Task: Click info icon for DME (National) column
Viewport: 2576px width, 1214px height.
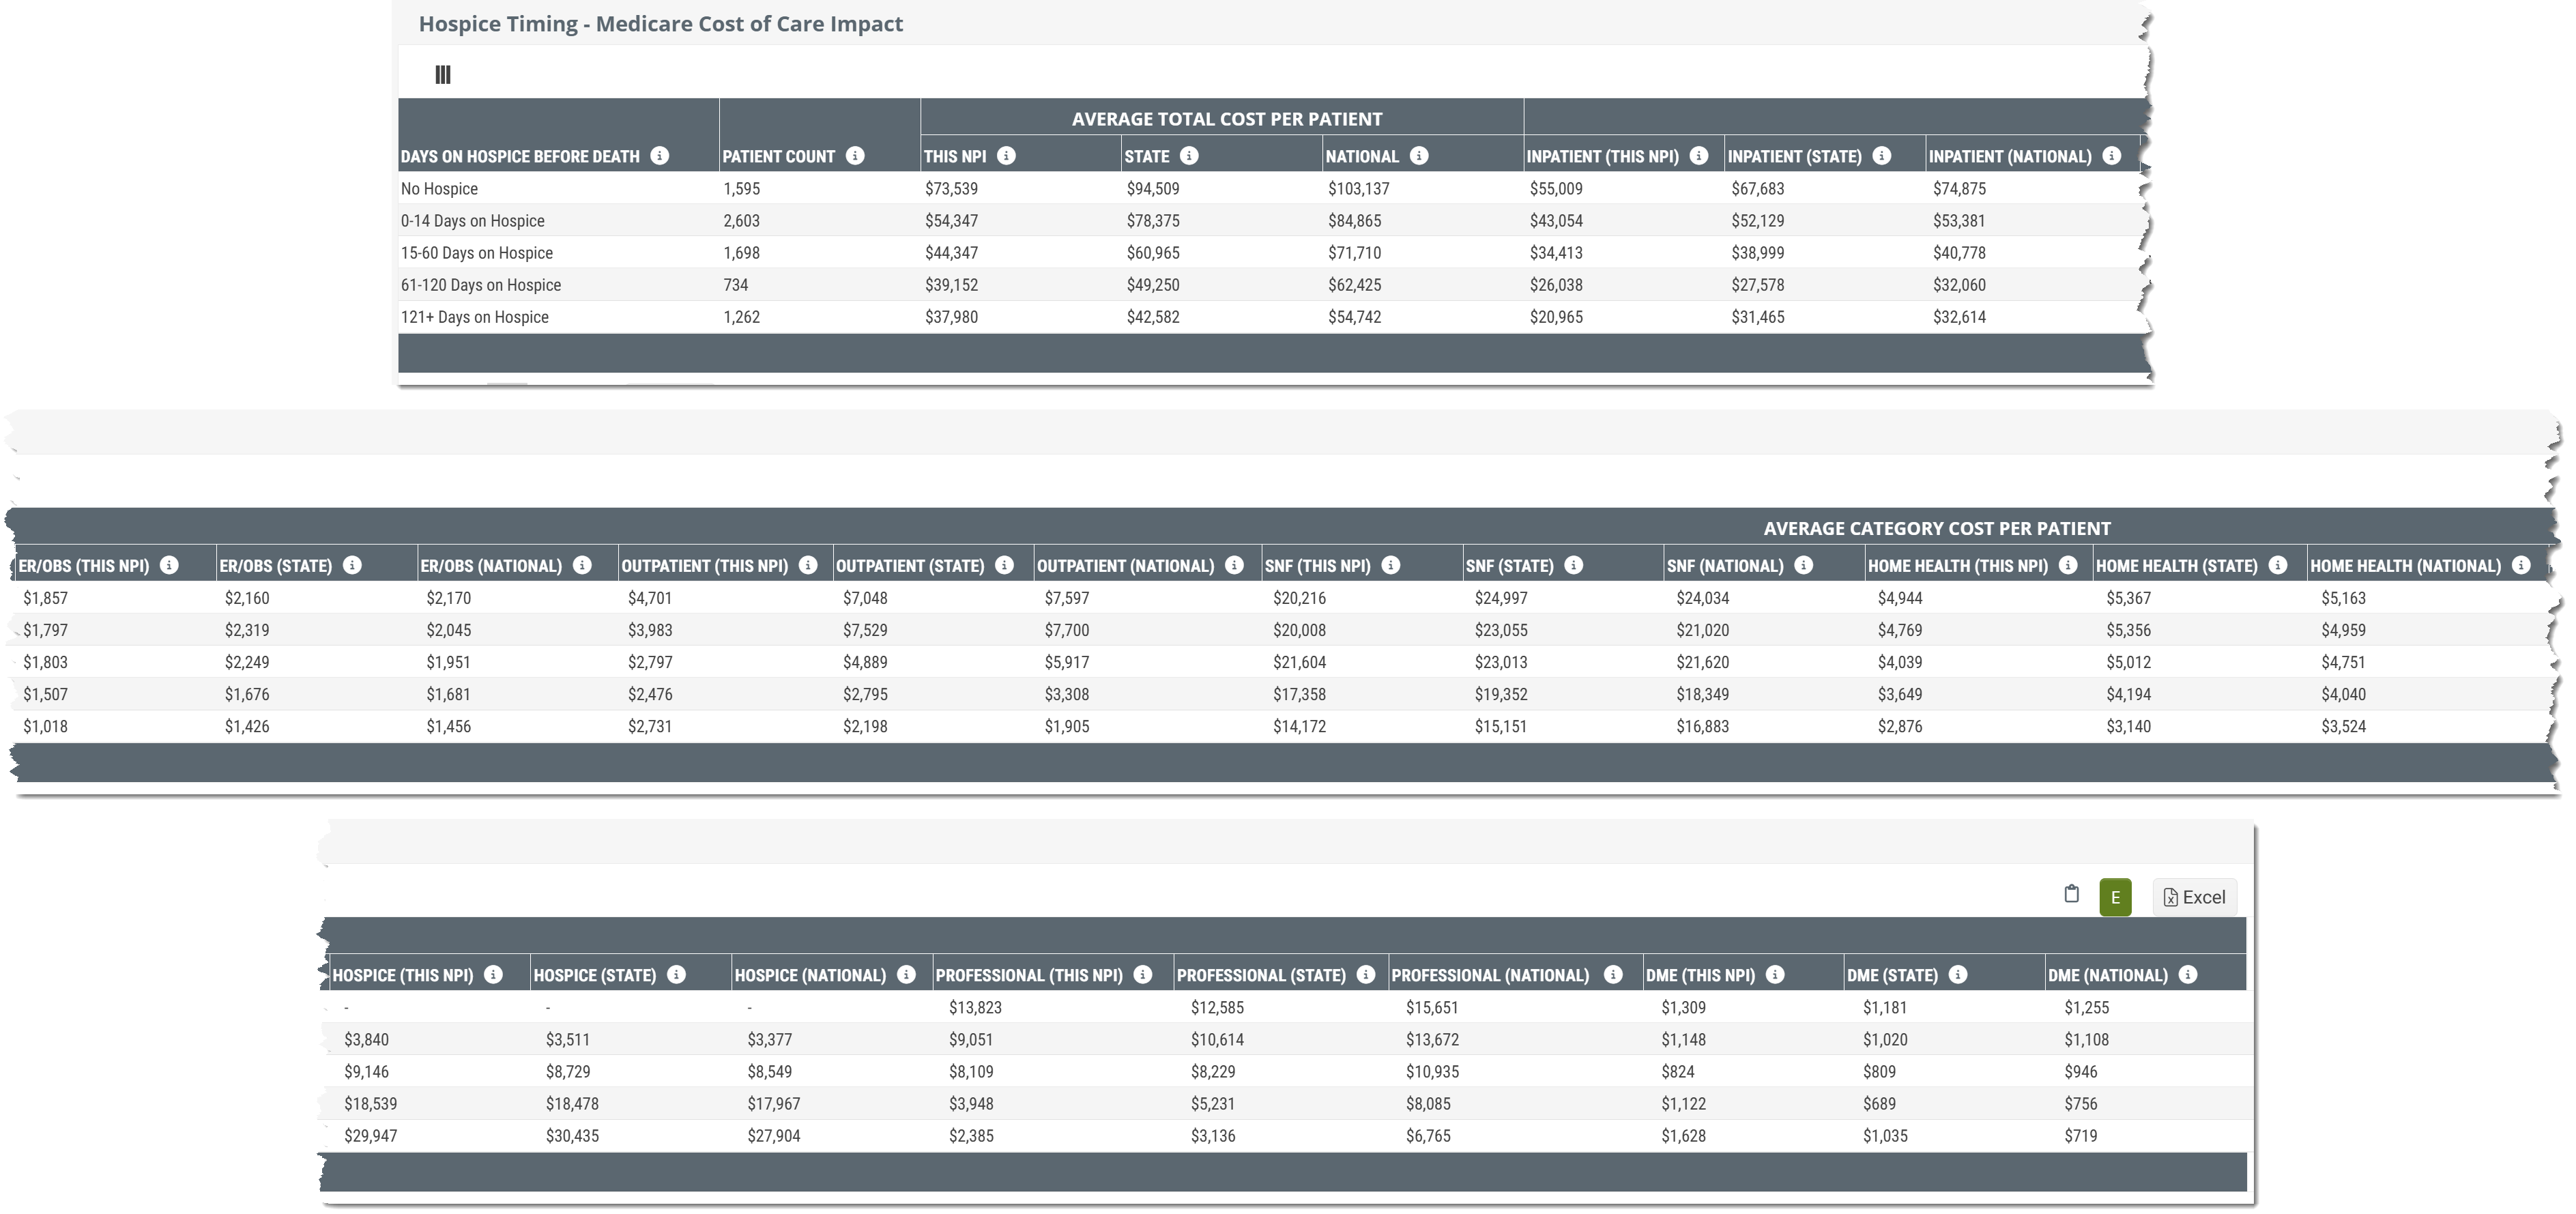Action: click(2188, 975)
